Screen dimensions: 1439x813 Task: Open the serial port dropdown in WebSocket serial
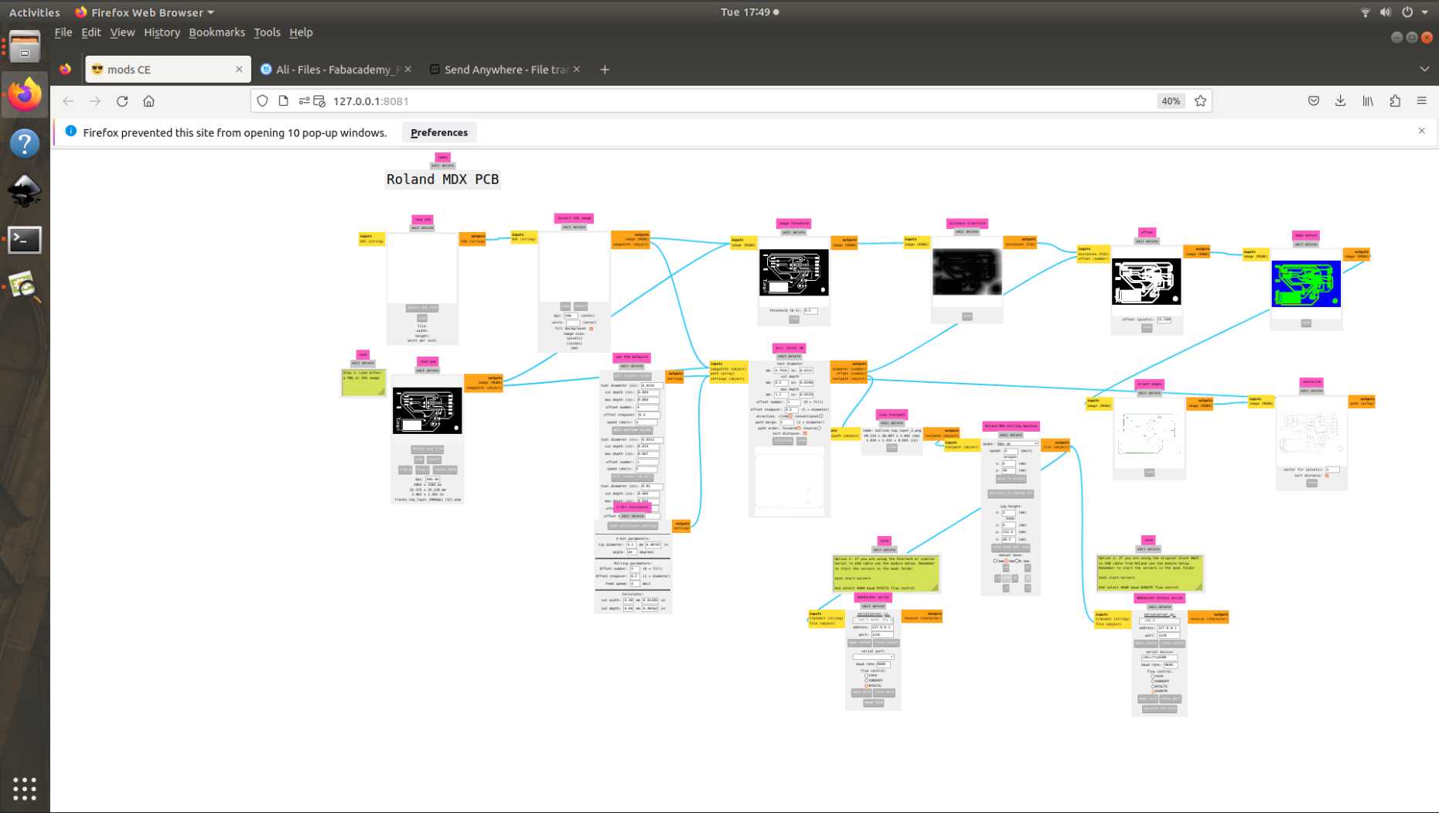coord(873,657)
